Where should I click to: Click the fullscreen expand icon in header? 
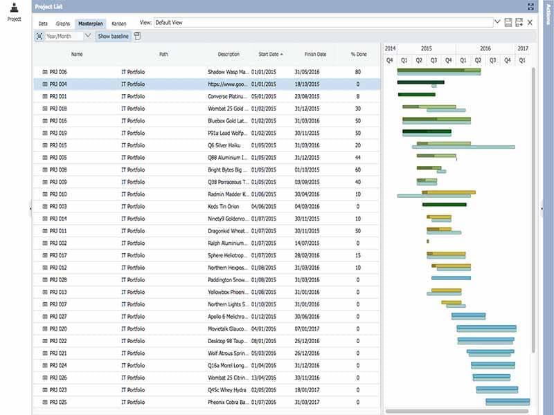pyautogui.click(x=530, y=6)
